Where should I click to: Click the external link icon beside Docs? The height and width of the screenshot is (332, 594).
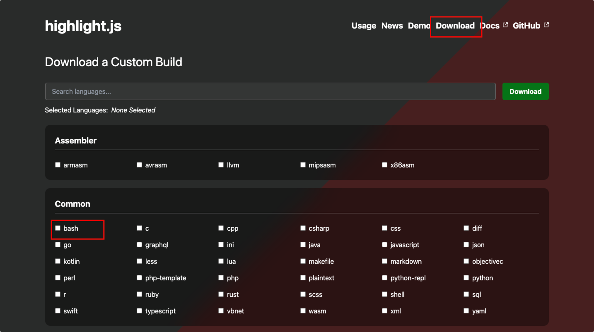(x=505, y=25)
